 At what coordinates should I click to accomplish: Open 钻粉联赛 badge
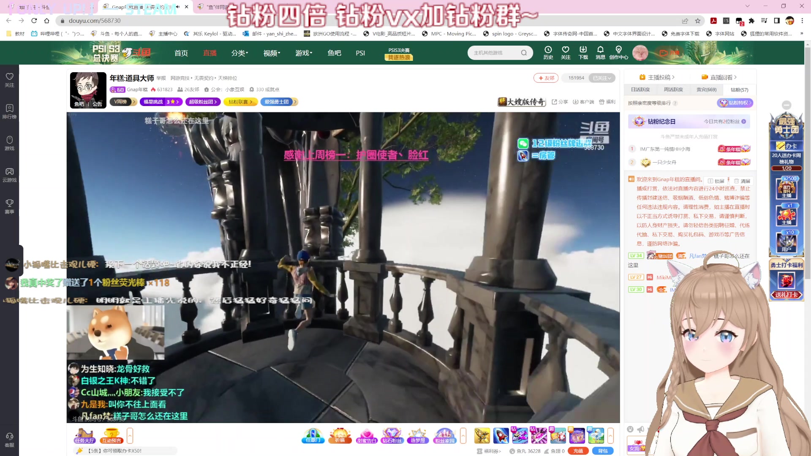point(240,102)
